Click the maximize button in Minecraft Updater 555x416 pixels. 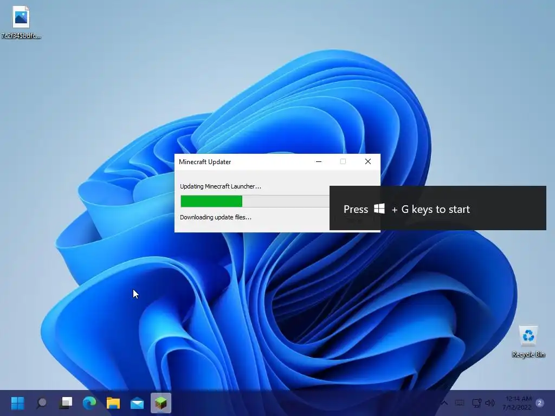click(x=343, y=161)
